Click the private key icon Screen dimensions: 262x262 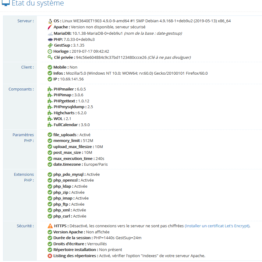[x=50, y=57]
